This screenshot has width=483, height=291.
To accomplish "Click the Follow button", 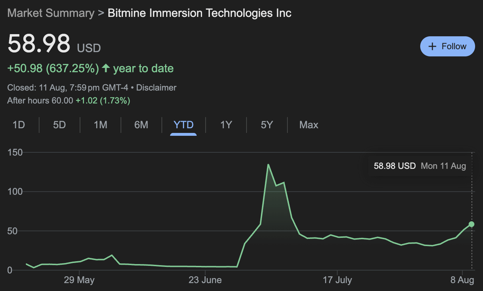I will pyautogui.click(x=447, y=46).
